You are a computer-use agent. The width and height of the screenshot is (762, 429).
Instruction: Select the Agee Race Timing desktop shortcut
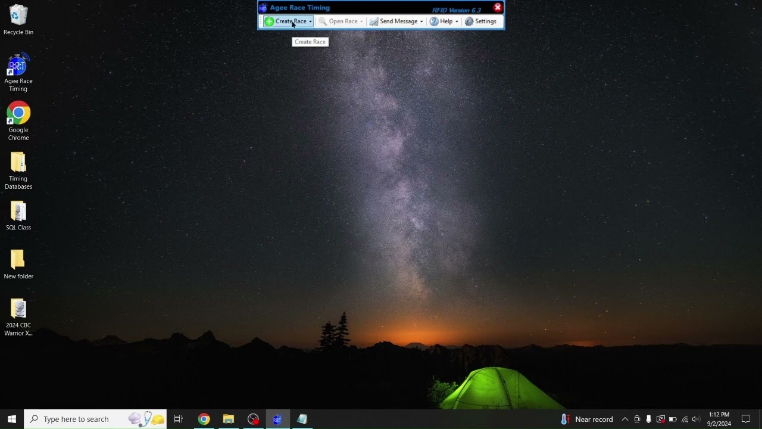click(x=18, y=73)
